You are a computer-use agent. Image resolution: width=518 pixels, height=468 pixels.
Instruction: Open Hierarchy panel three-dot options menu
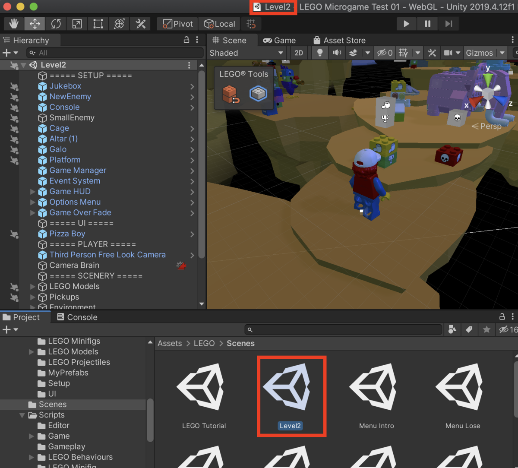pyautogui.click(x=197, y=40)
